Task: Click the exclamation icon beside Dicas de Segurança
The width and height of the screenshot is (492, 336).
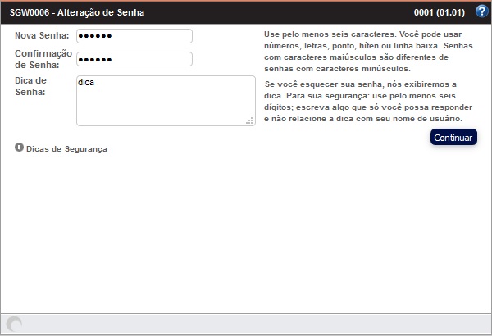Action: point(19,148)
